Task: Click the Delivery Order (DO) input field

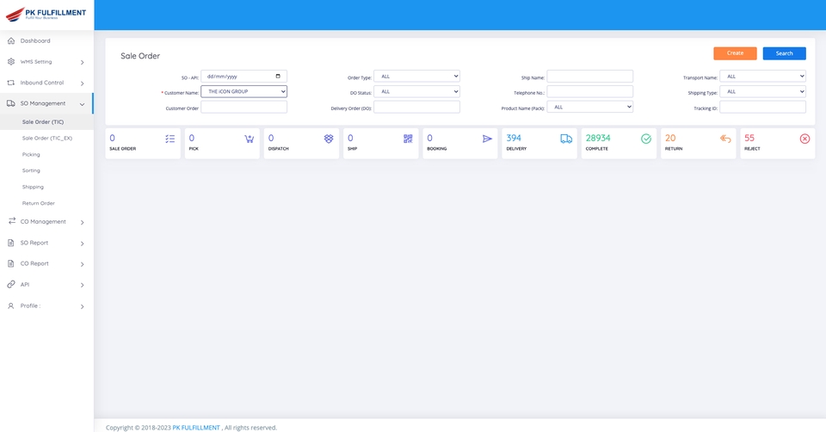Action: (x=416, y=107)
